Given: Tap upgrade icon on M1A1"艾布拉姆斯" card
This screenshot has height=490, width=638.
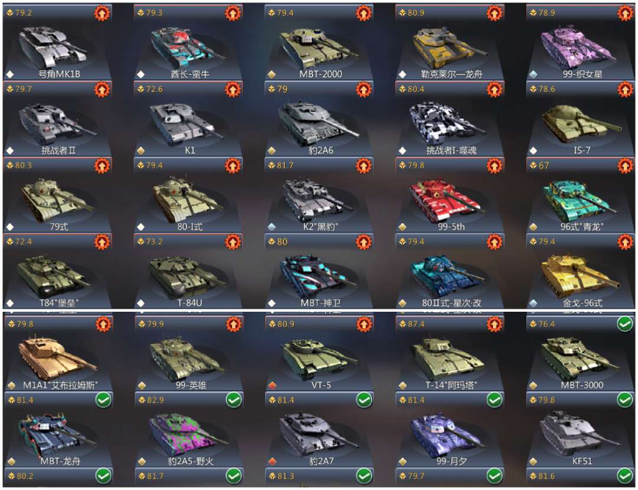Looking at the screenshot, I should [x=103, y=325].
